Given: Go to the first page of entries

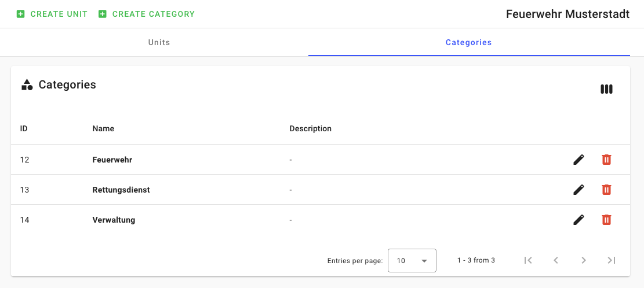Looking at the screenshot, I should pos(527,260).
